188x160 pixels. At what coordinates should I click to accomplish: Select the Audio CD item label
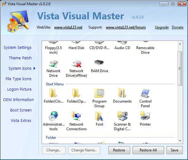tap(122, 48)
